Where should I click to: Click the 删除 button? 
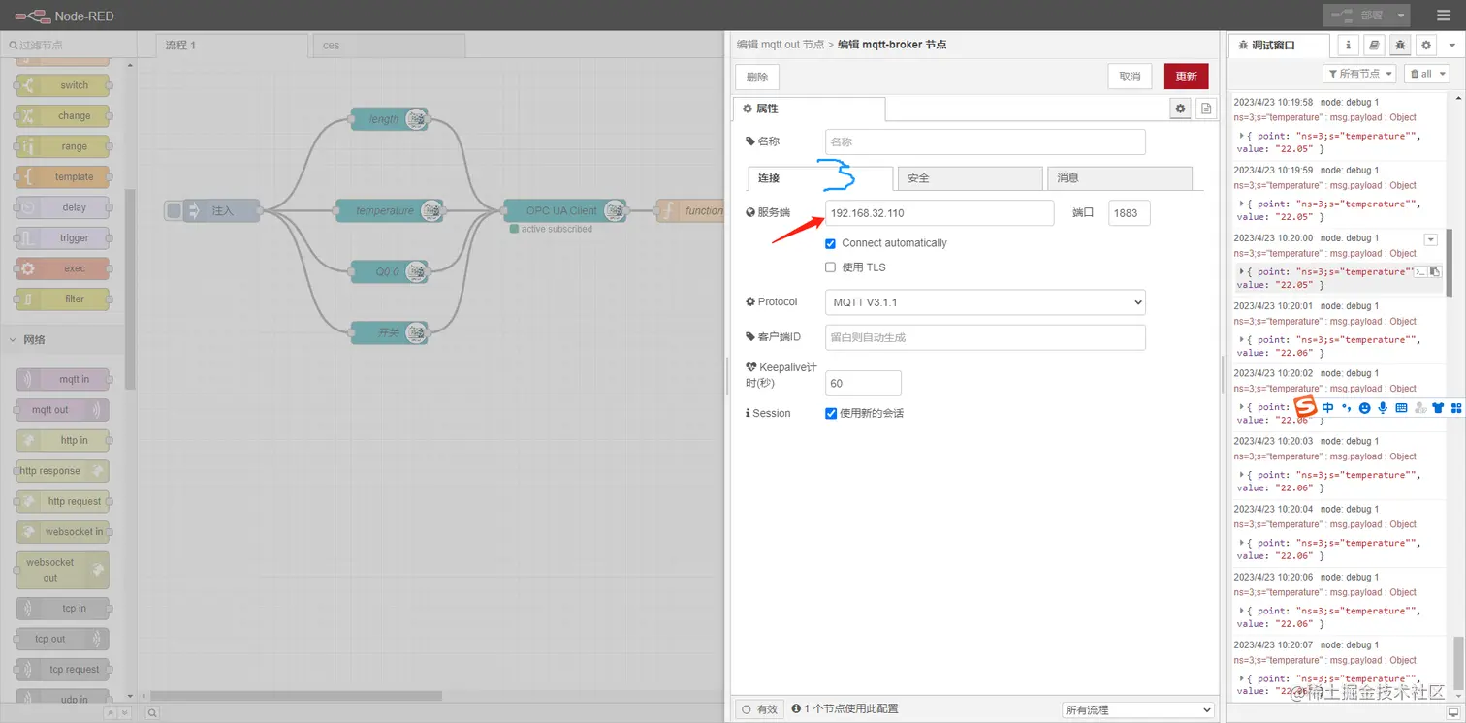pyautogui.click(x=757, y=78)
